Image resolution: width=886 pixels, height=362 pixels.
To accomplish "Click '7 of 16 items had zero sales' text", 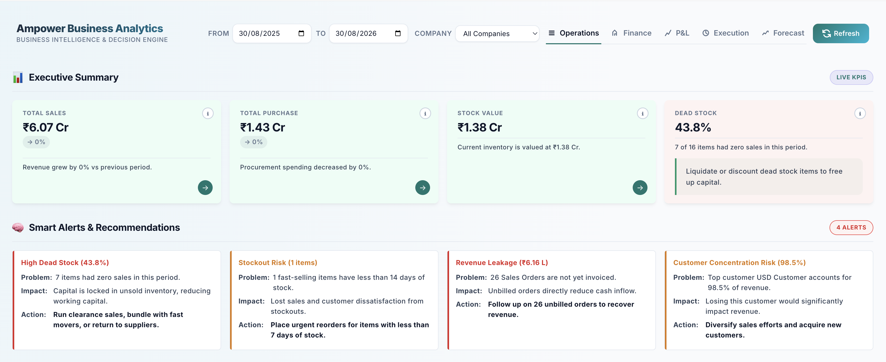I will (741, 147).
